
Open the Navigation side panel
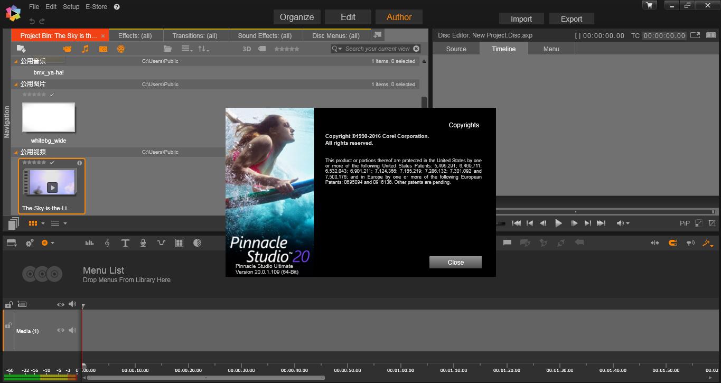pos(7,122)
